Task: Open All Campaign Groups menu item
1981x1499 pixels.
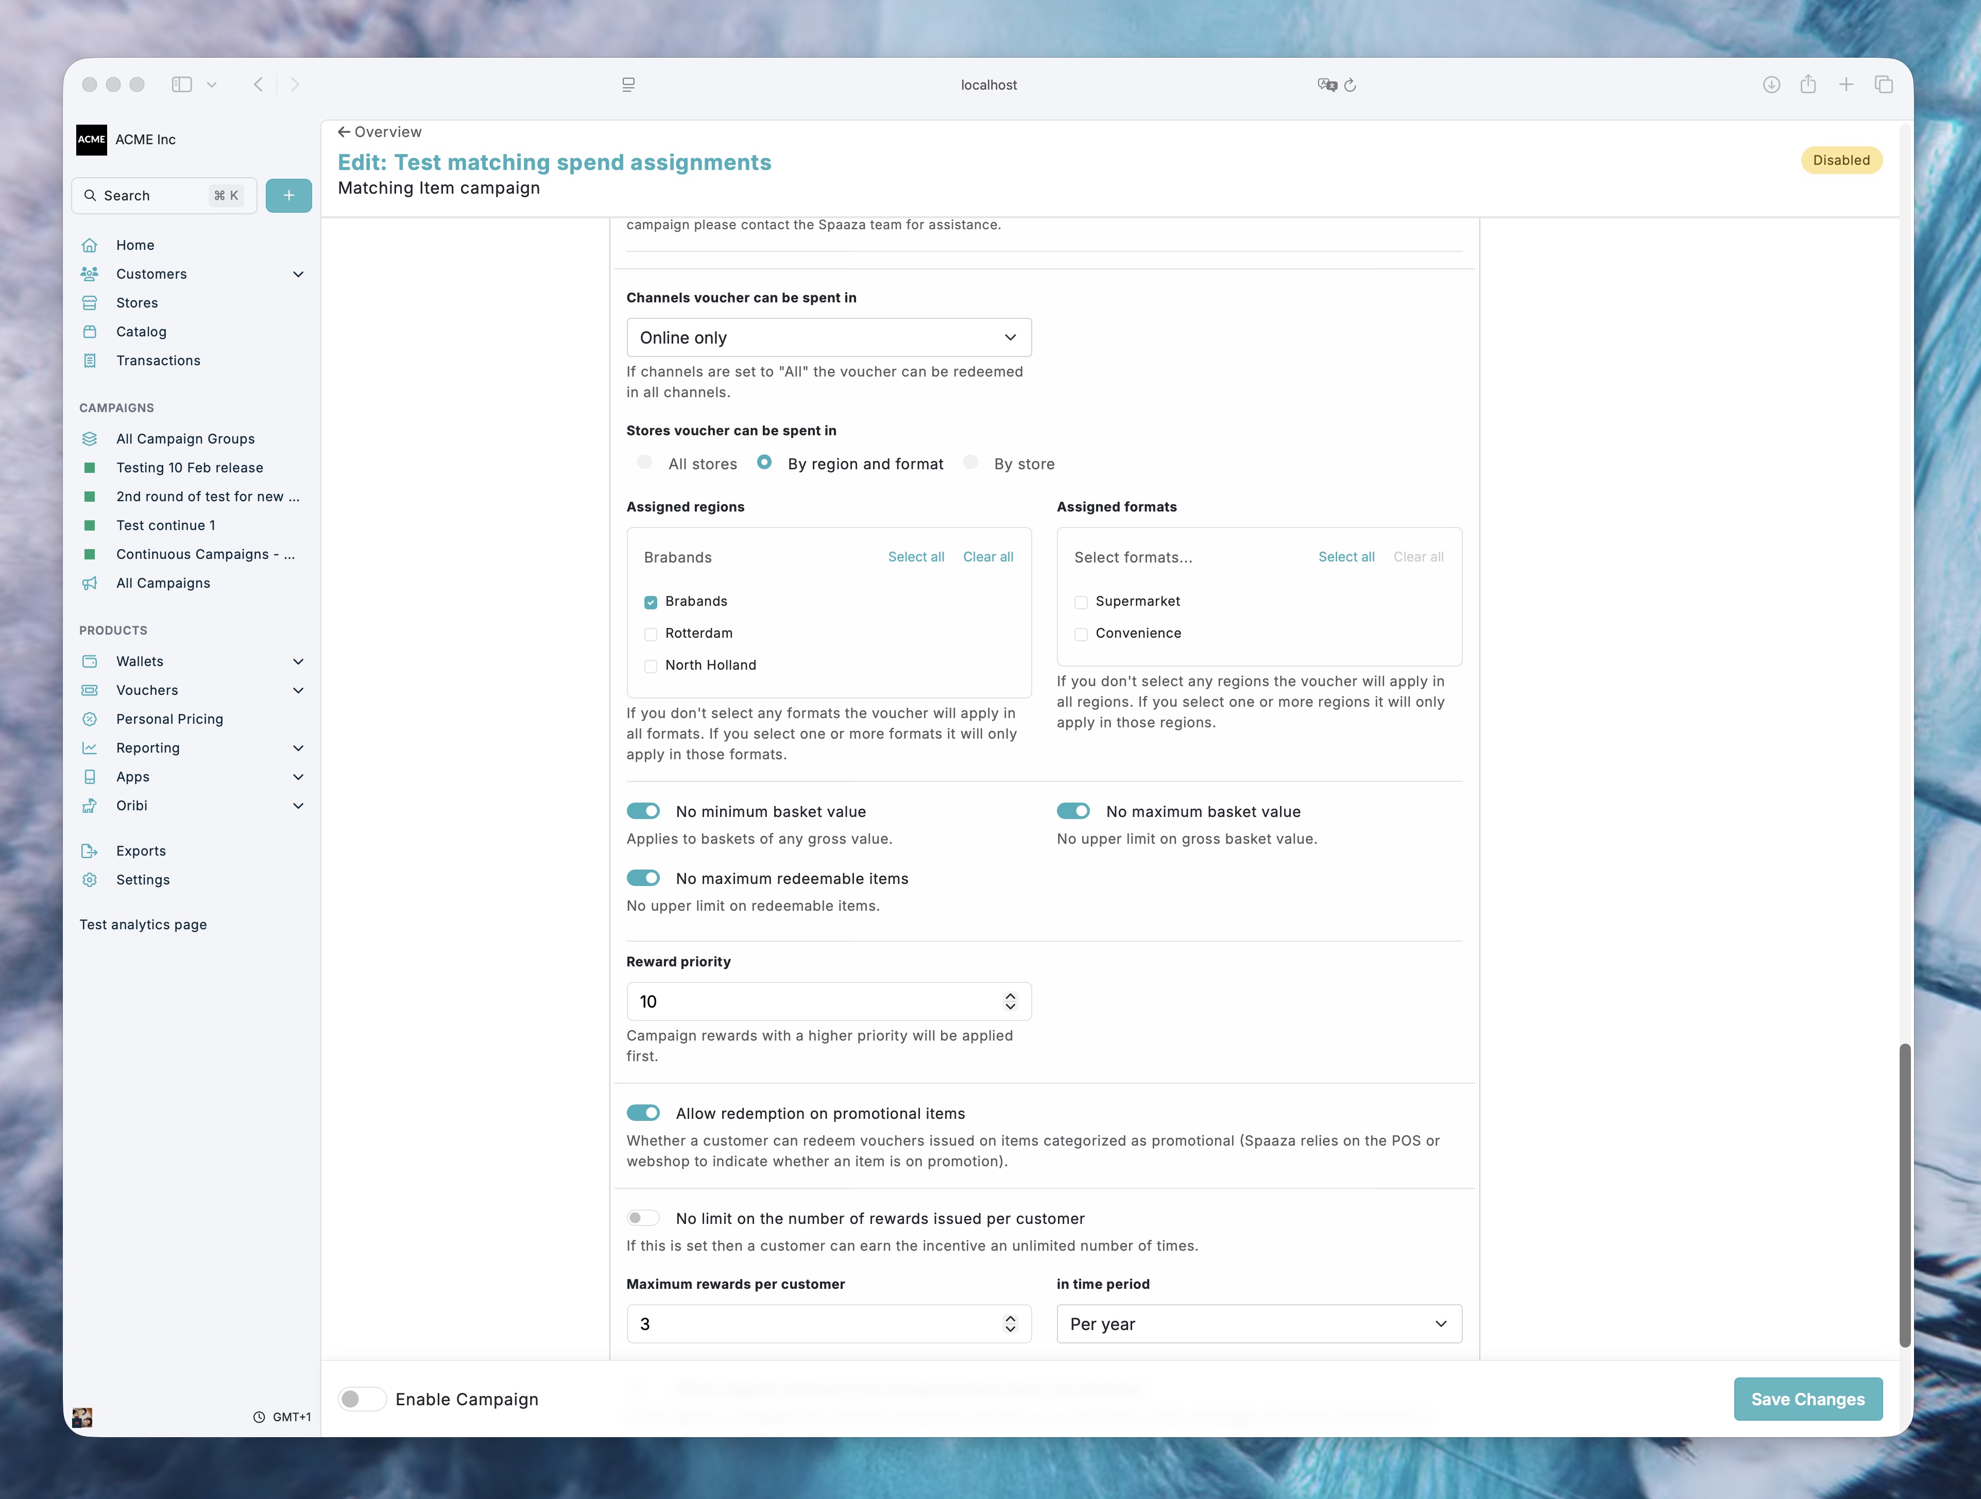Action: [185, 439]
